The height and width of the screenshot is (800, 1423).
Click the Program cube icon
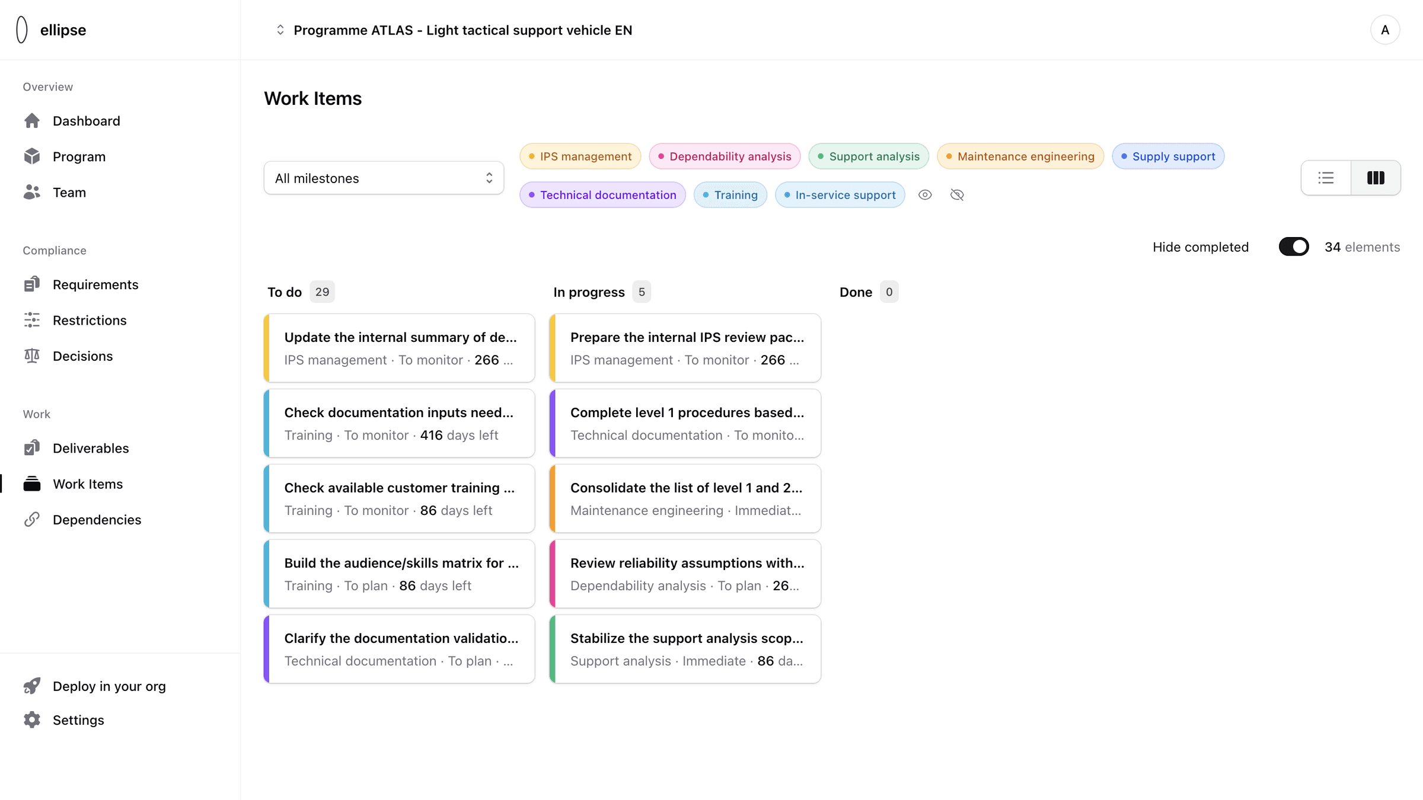click(32, 156)
